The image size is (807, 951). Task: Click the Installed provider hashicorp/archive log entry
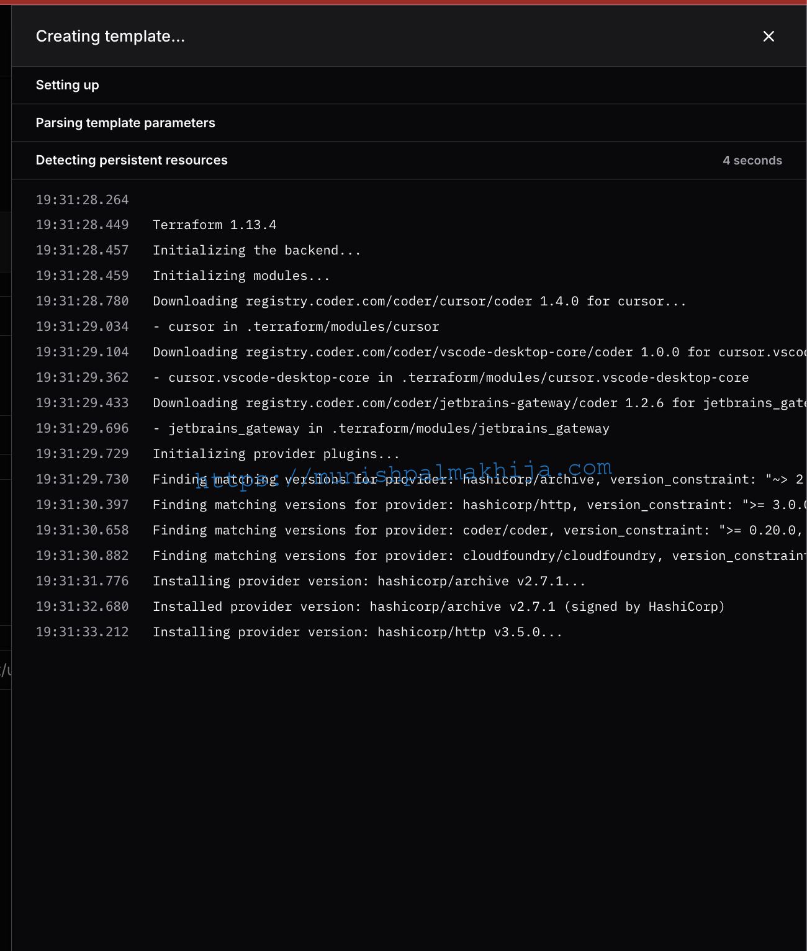pyautogui.click(x=438, y=606)
